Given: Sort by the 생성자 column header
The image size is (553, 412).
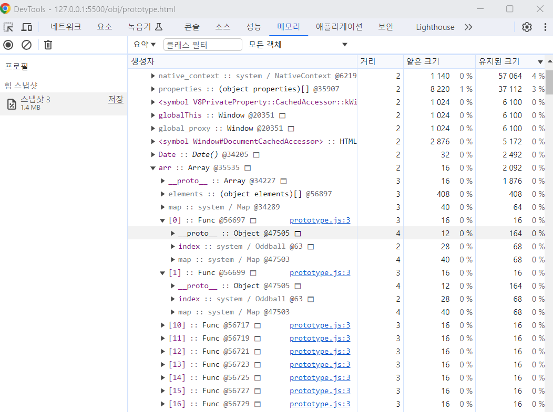Looking at the screenshot, I should click(243, 61).
